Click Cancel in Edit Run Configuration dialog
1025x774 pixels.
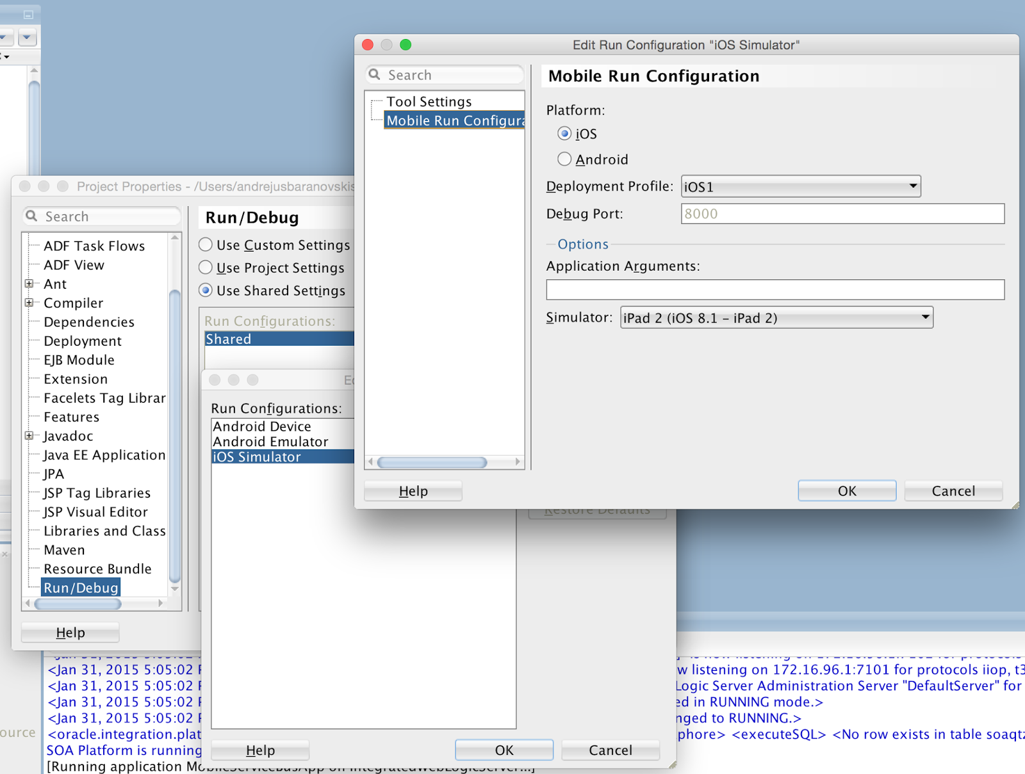tap(953, 491)
